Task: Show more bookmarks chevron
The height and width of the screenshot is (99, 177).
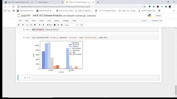Action: pos(174,11)
